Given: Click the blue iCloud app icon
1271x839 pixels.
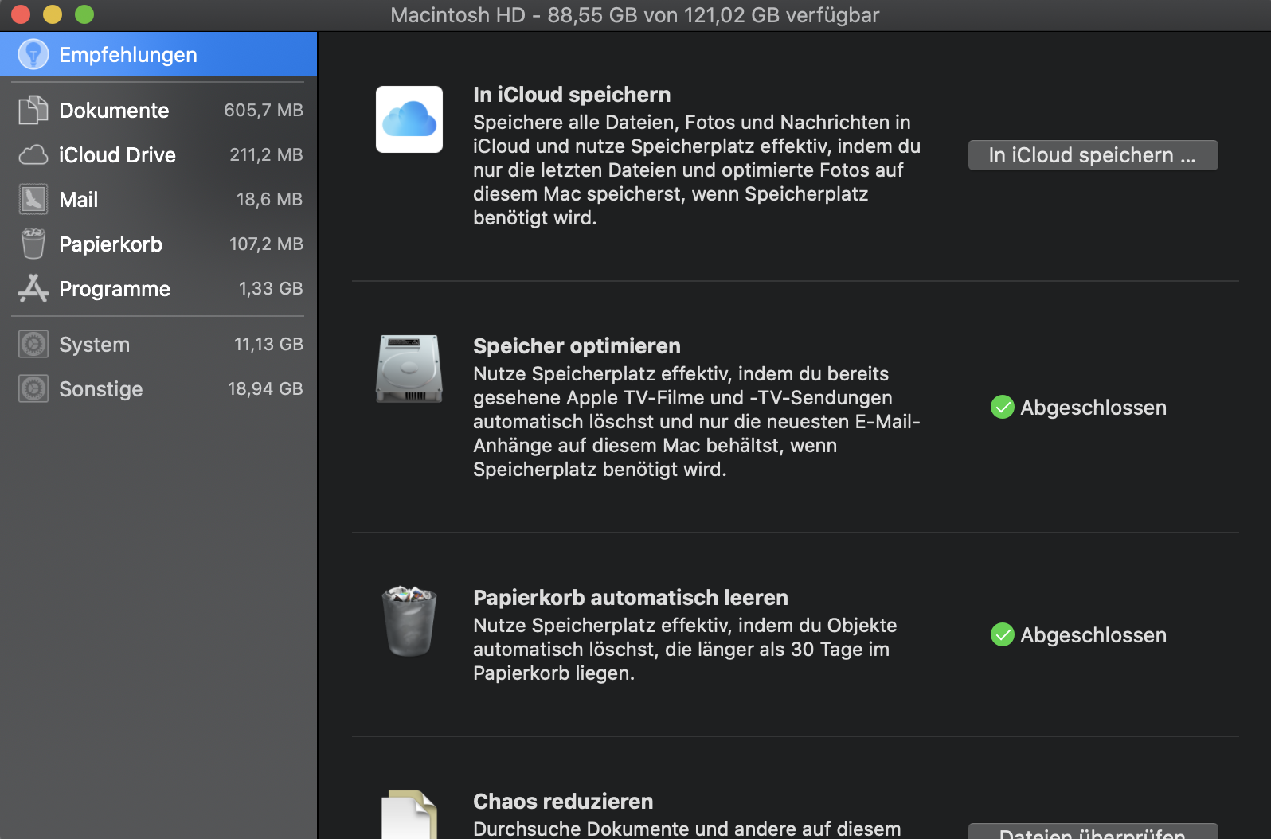Looking at the screenshot, I should [409, 119].
